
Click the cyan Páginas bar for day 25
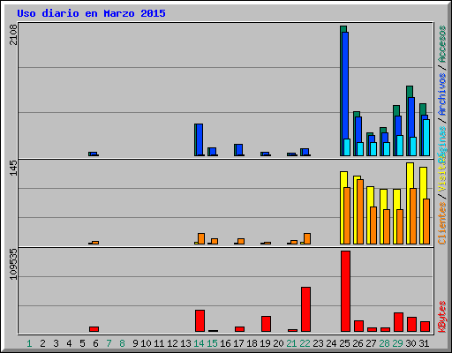pyautogui.click(x=347, y=147)
